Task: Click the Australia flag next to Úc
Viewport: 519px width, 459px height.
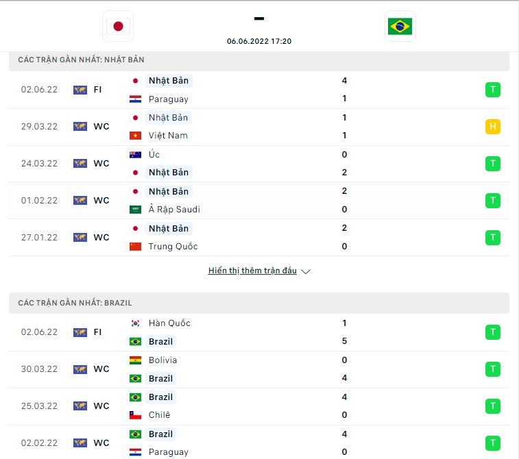Action: click(135, 154)
